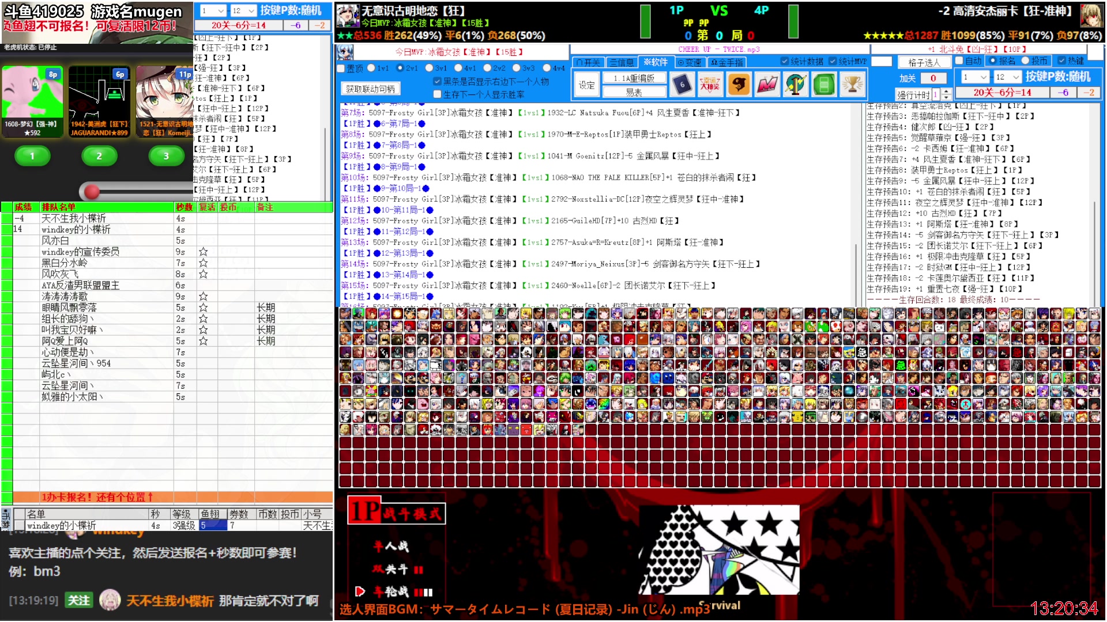Click the lightning tower icon
Screen dimensions: 1107x622
tap(796, 85)
